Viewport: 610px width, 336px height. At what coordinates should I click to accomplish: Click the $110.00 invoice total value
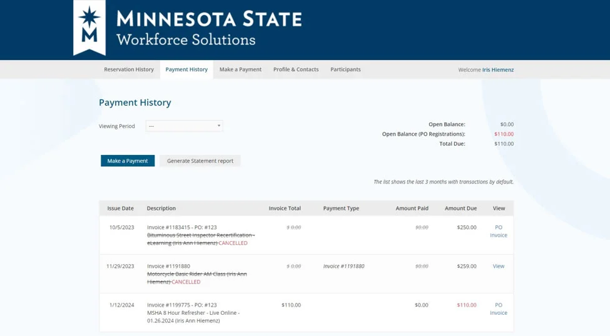point(291,305)
